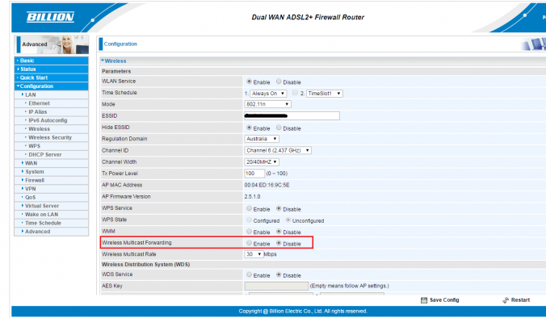Expand the VPN menu arrow
The height and width of the screenshot is (318, 546).
pos(23,189)
